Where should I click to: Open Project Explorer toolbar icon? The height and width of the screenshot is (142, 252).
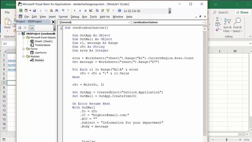tap(97, 11)
